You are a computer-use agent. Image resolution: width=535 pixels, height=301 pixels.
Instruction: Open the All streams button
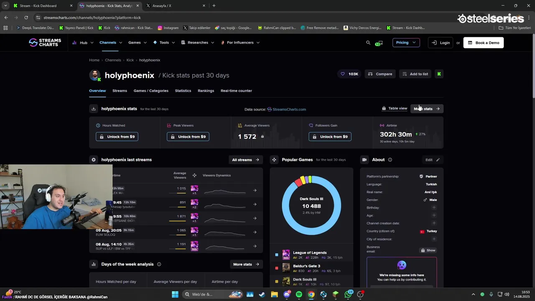(x=246, y=160)
